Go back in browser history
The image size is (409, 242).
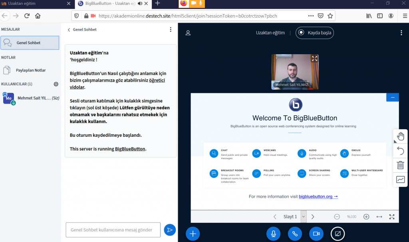[5, 16]
